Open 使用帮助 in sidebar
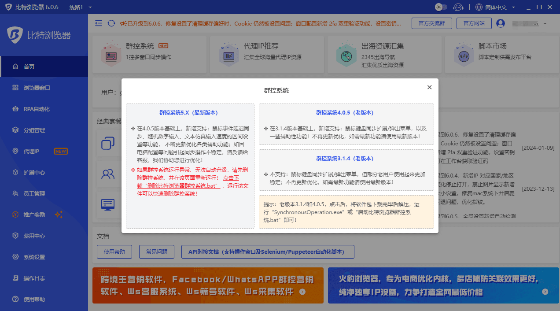The width and height of the screenshot is (560, 311). click(44, 299)
